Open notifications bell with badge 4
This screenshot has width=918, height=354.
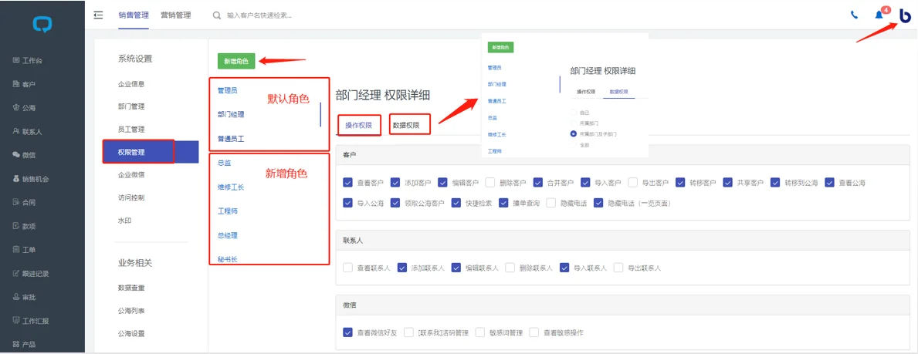coord(879,15)
